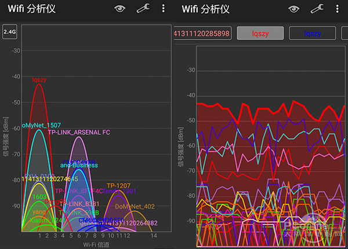Open wrench settings in right screen
The width and height of the screenshot is (348, 249).
(317, 9)
